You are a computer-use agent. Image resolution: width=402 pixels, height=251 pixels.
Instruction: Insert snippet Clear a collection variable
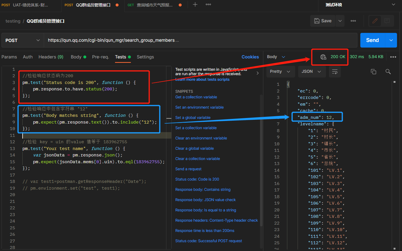click(x=197, y=159)
